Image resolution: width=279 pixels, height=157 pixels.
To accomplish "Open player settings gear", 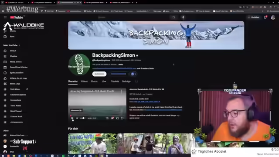I will [x=112, y=118].
